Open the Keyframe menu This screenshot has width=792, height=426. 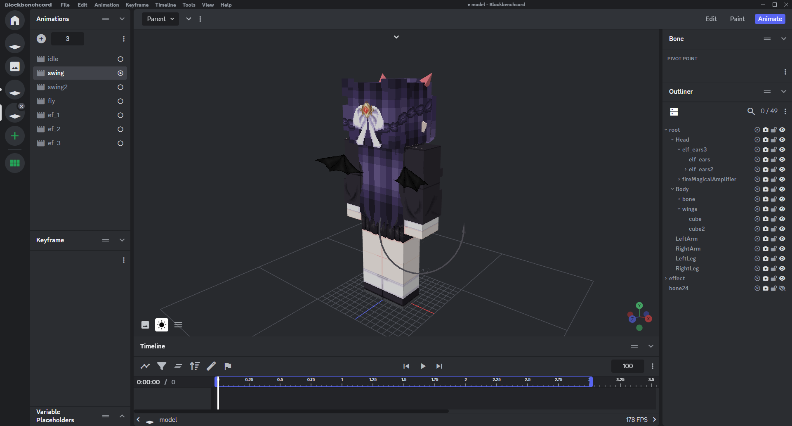pos(137,5)
